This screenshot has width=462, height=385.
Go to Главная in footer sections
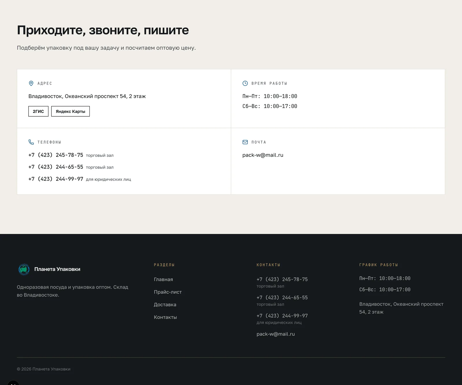[x=163, y=280]
